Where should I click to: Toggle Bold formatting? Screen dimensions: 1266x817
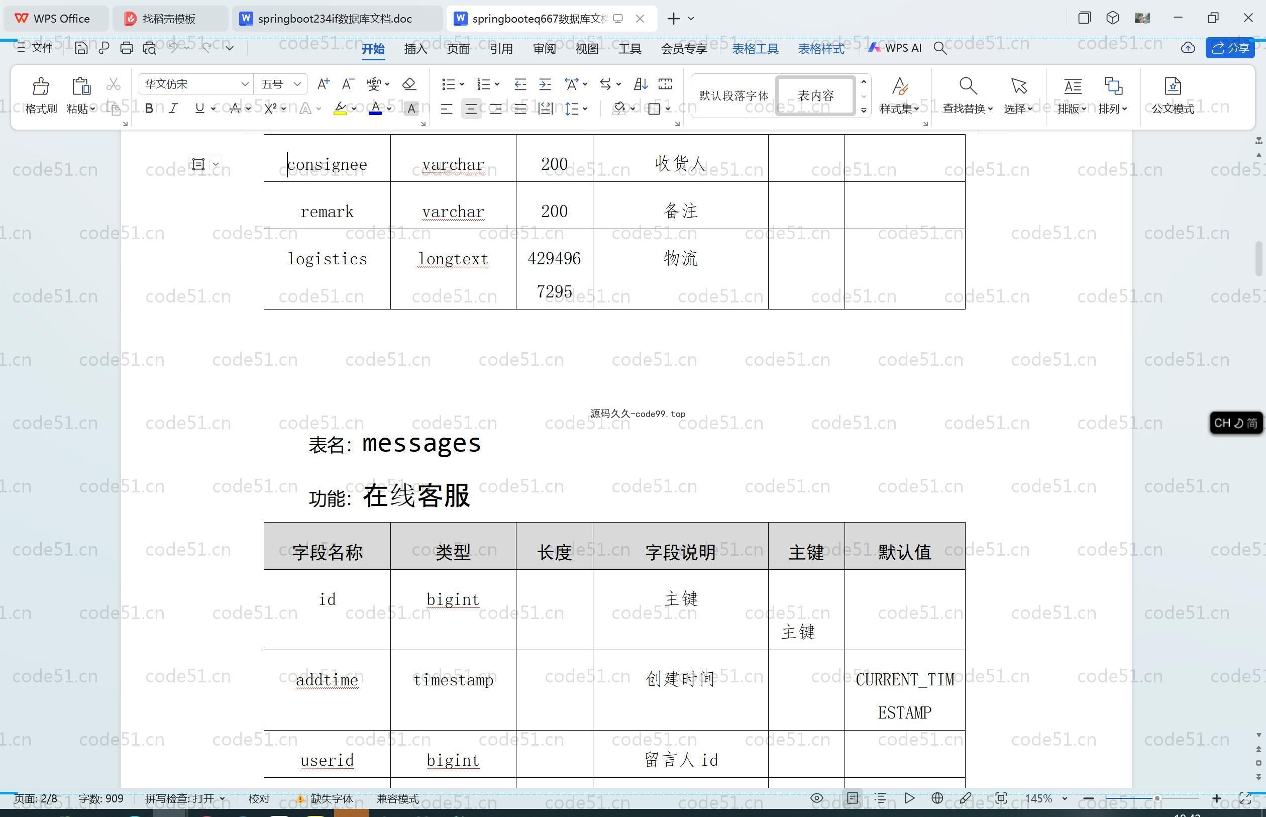coord(149,109)
